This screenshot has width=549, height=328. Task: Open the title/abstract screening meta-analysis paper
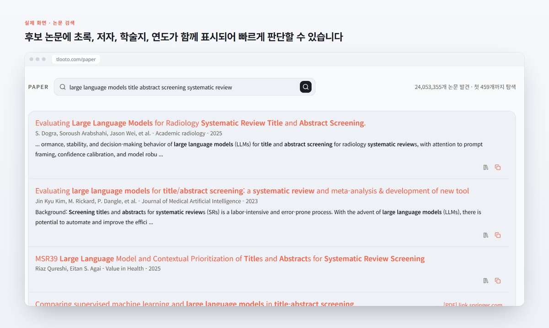[x=252, y=191]
